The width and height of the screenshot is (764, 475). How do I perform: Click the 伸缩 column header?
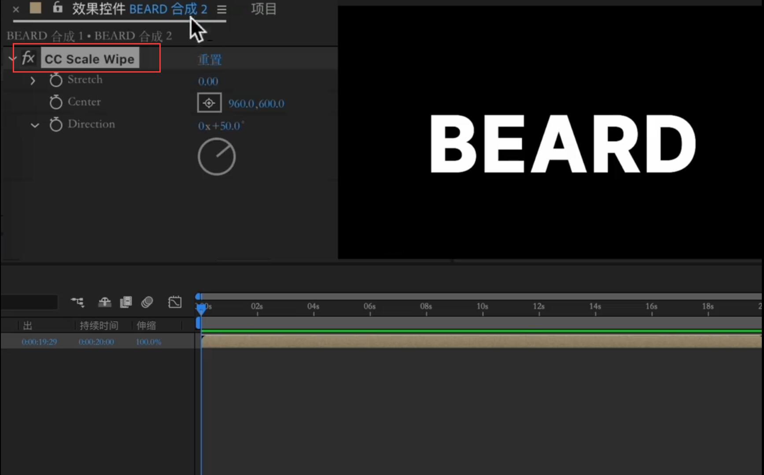click(146, 325)
